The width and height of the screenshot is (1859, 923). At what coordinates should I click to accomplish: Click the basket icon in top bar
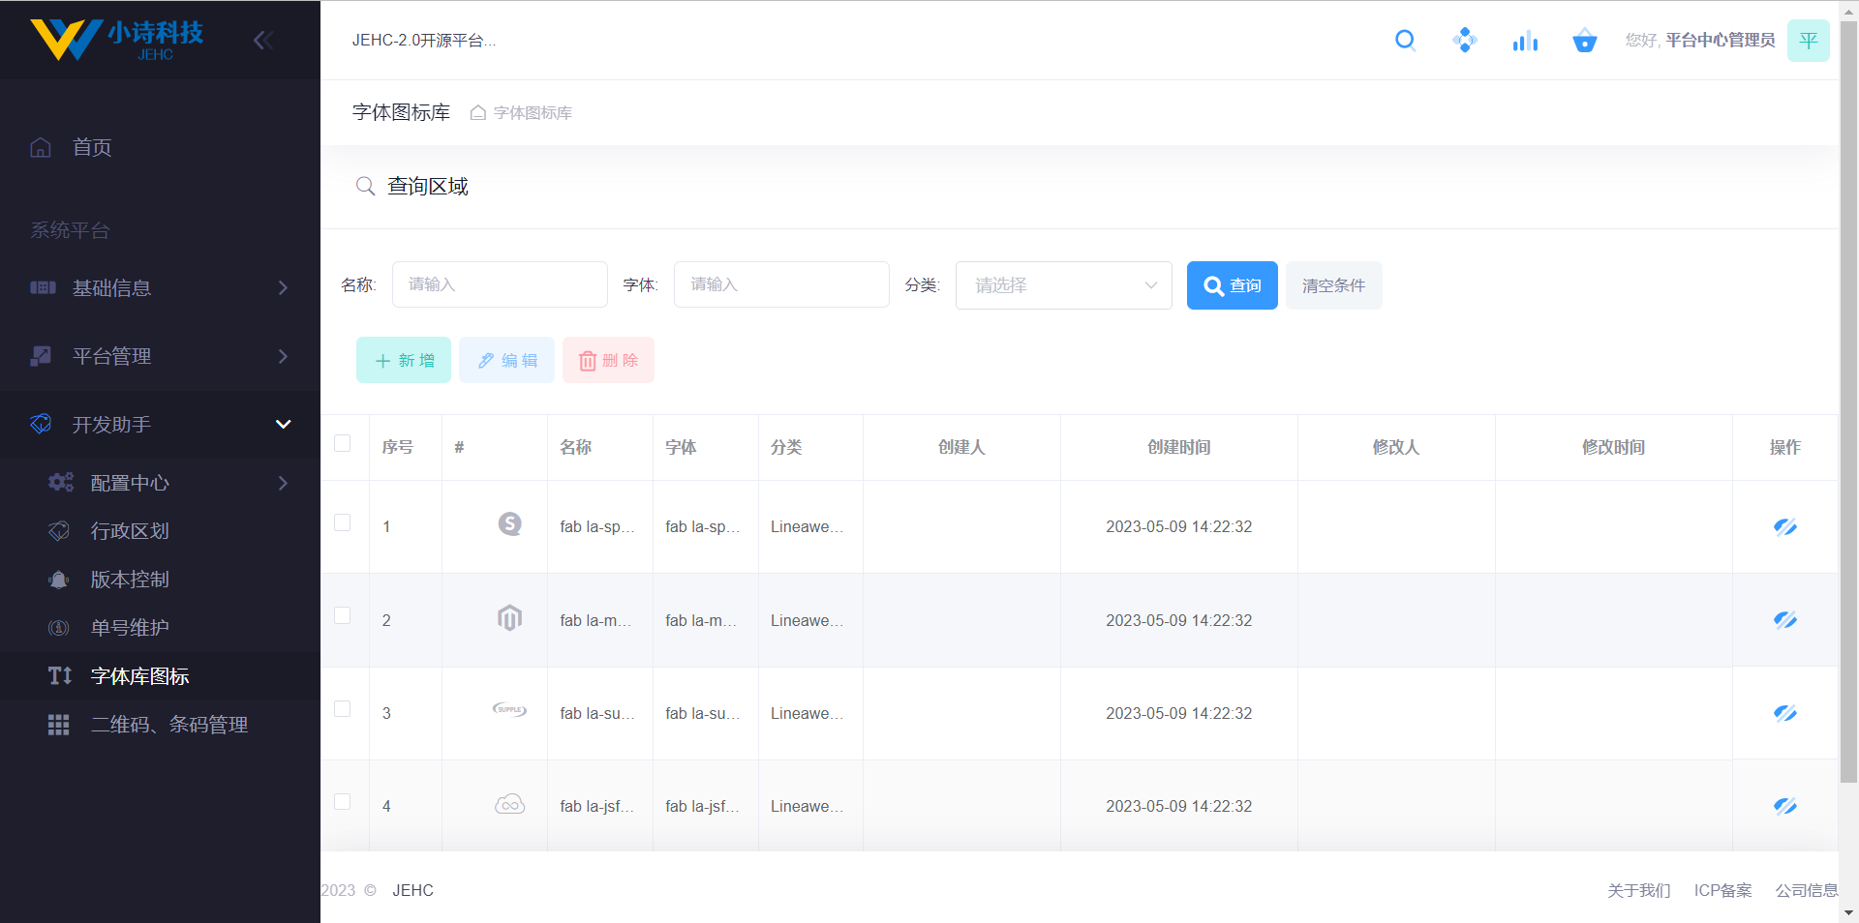point(1584,41)
